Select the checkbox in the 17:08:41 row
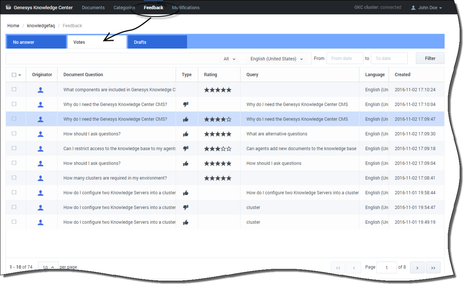Screen dimensions: 466x287 tap(14, 178)
